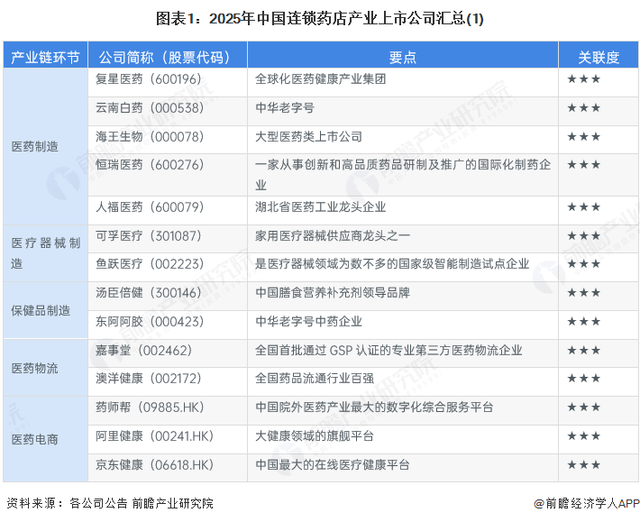Click the star rating in 云南白药 row
The height and width of the screenshot is (522, 640).
click(x=584, y=108)
